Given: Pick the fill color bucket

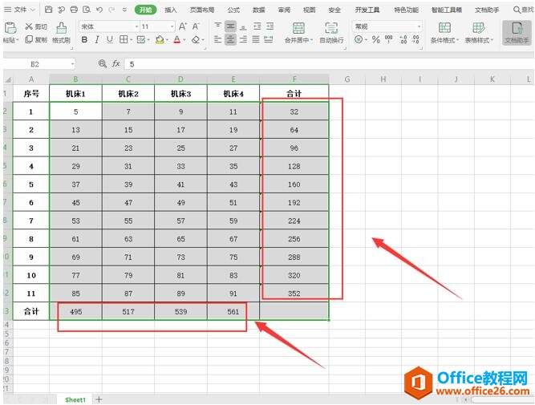Looking at the screenshot, I should (160, 40).
